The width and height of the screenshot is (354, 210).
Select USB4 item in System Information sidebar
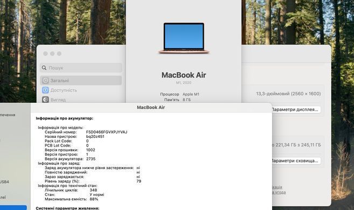4,181
